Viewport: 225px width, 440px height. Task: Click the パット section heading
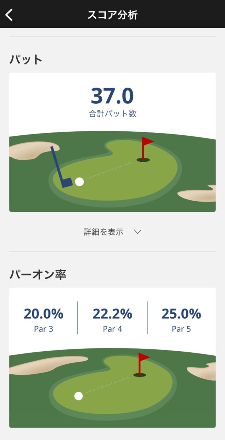point(26,59)
